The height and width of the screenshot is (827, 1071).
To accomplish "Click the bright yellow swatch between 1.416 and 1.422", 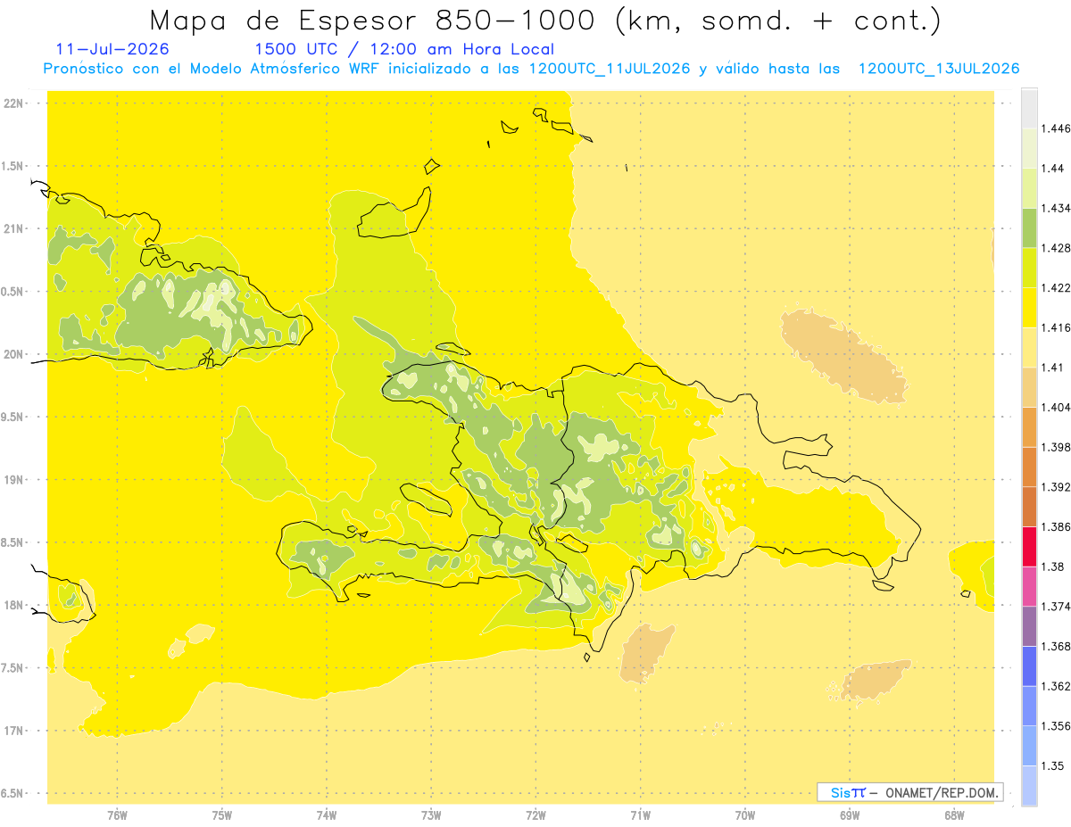I will point(1029,308).
